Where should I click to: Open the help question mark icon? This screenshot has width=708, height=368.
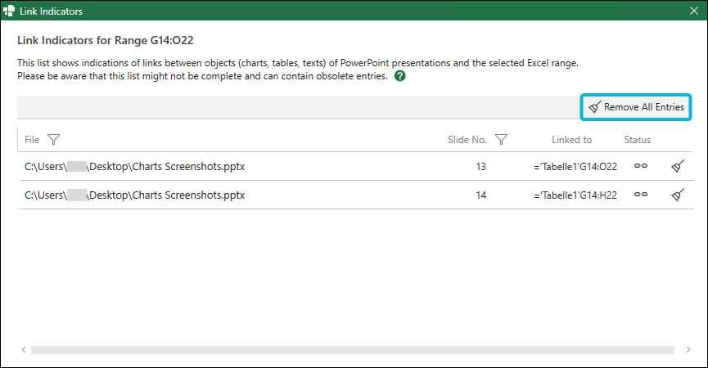(x=399, y=76)
